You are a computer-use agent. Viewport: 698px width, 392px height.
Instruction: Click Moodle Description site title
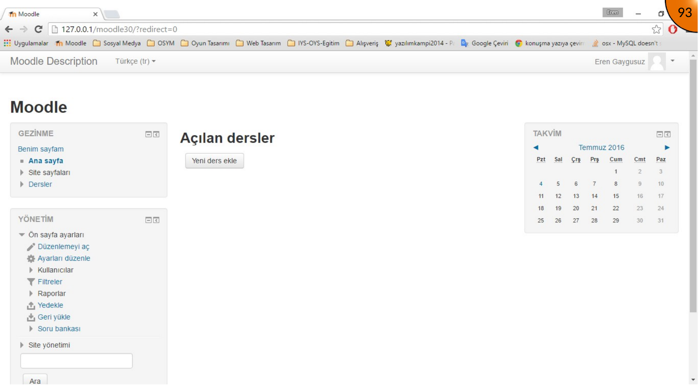54,61
